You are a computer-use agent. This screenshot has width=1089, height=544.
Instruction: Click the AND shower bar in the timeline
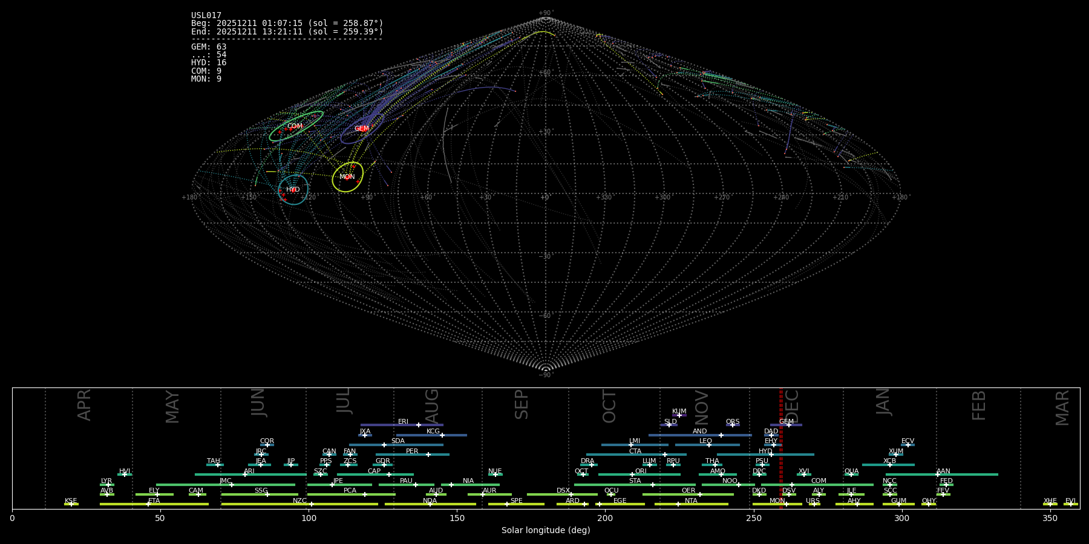click(x=700, y=435)
